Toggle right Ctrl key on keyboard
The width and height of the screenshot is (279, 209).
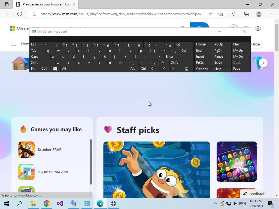144,69
